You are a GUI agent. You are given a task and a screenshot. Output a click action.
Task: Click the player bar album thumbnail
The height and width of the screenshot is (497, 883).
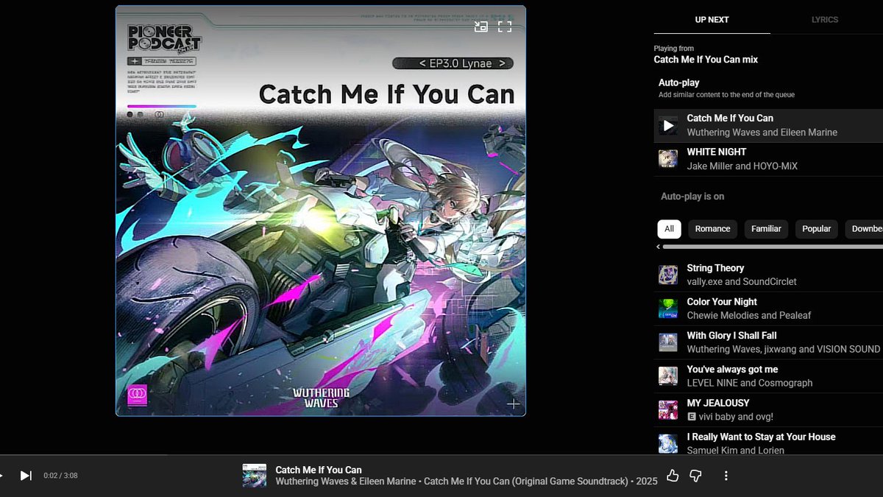pyautogui.click(x=255, y=476)
